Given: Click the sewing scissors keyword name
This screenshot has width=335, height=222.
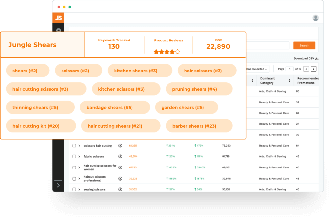Looking at the screenshot, I should point(95,189).
